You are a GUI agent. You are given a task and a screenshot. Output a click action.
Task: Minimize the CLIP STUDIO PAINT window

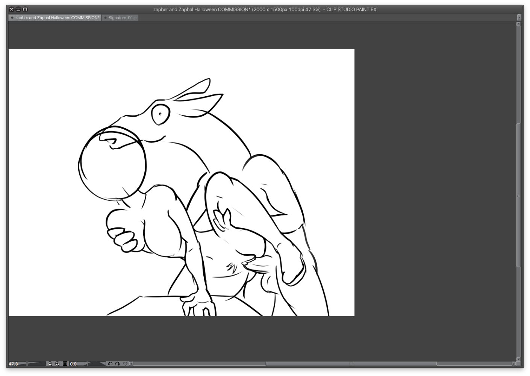click(x=18, y=9)
